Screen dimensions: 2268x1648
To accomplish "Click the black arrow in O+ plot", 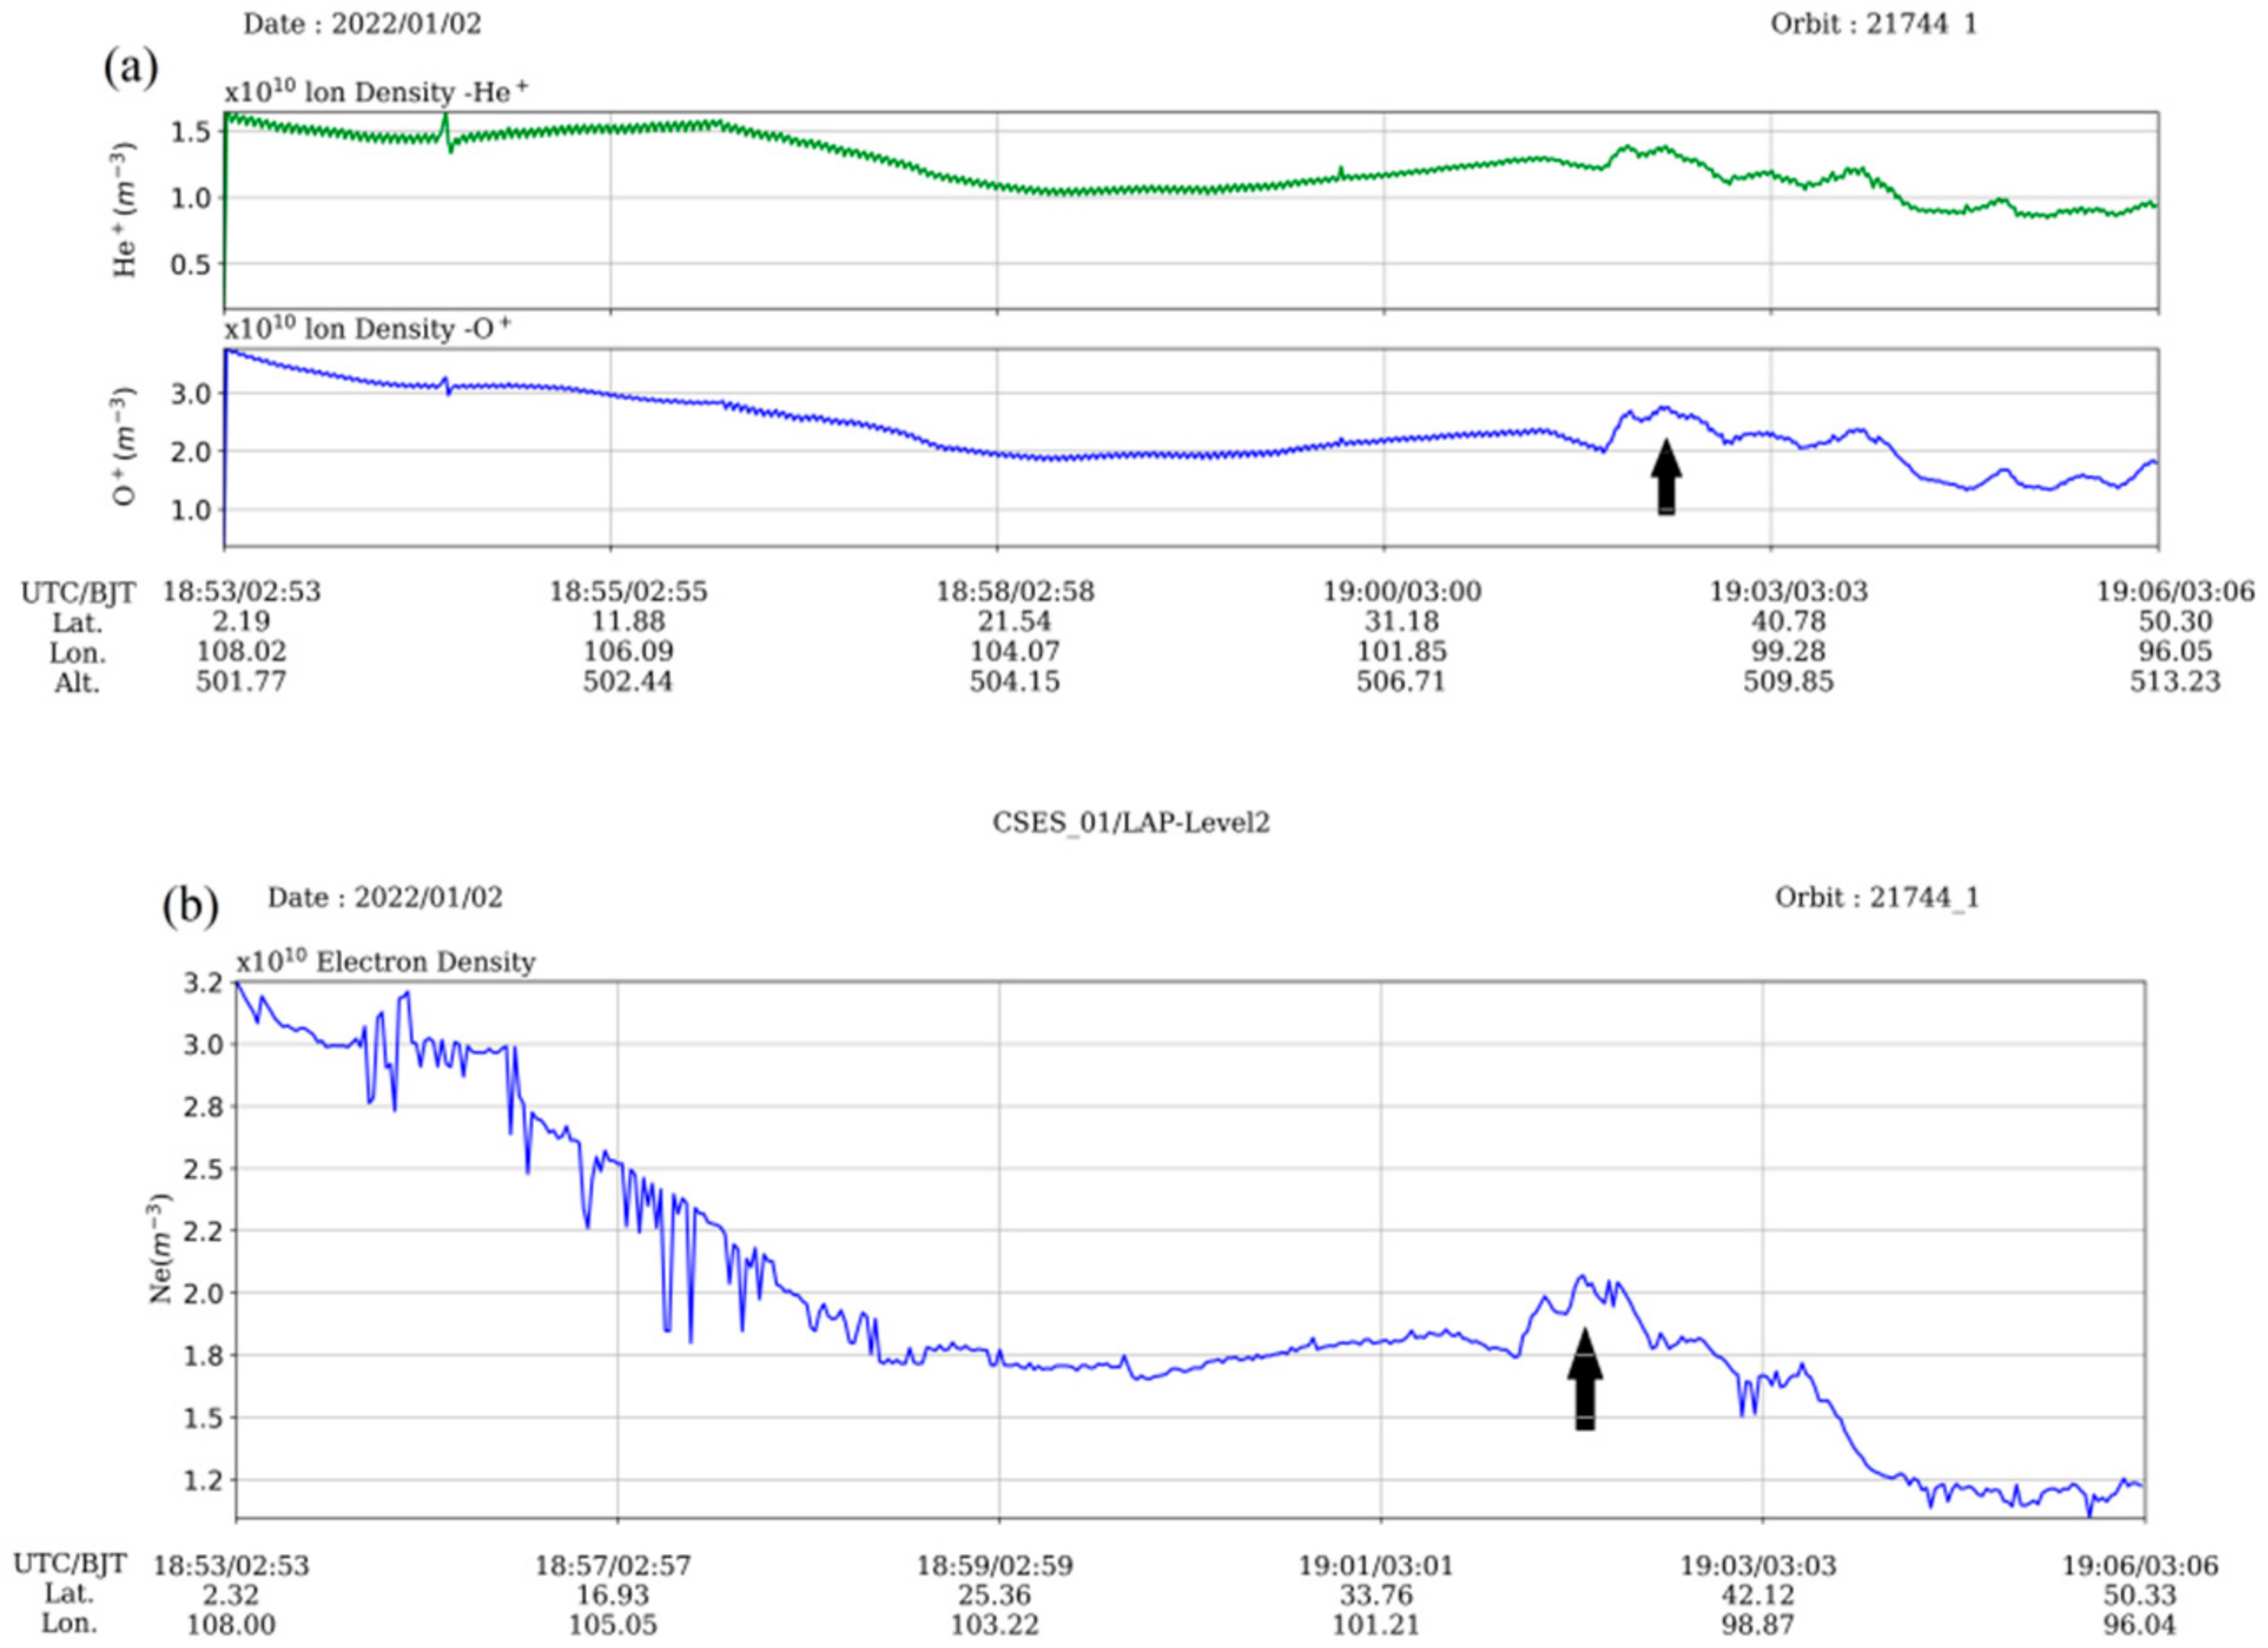I will (x=1665, y=477).
